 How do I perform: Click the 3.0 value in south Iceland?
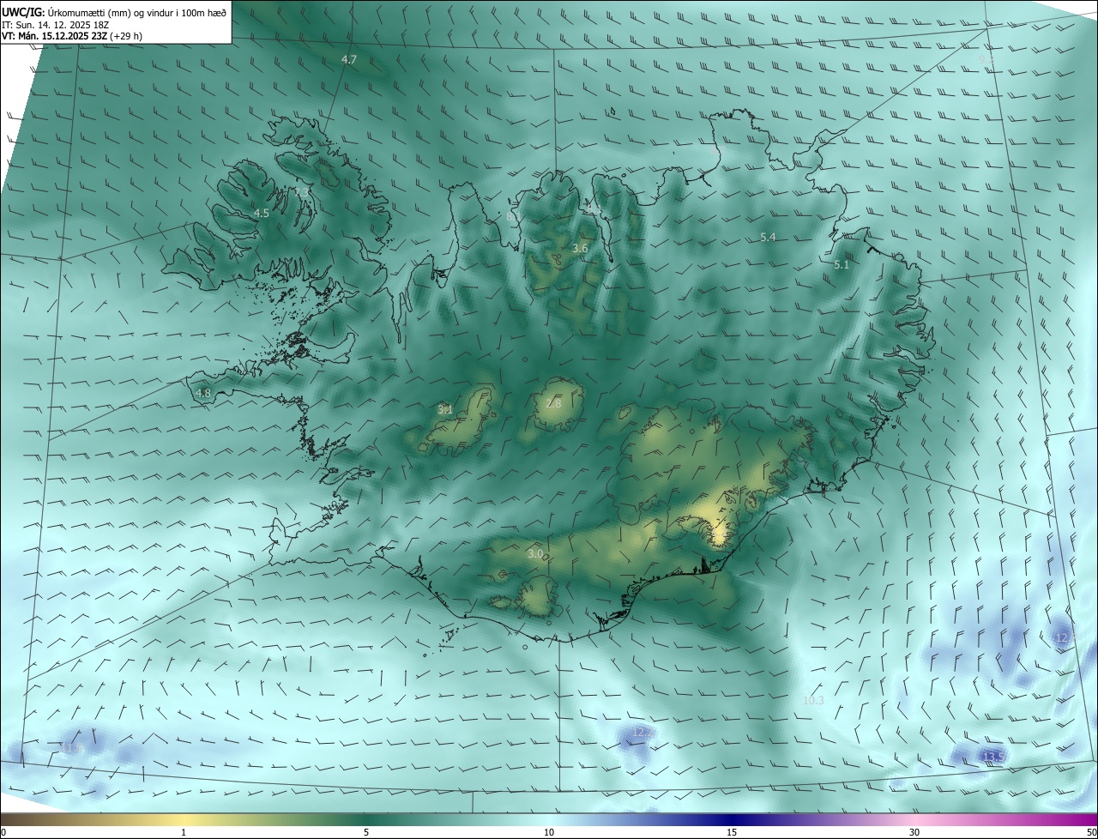click(535, 554)
